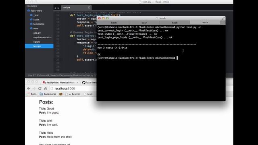Click the test_login_page_loads result line in terminal
This screenshot has width=258, height=145.
135,37
